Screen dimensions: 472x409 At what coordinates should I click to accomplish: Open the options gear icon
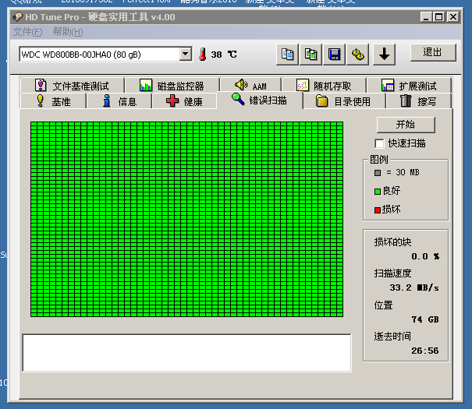pos(357,55)
